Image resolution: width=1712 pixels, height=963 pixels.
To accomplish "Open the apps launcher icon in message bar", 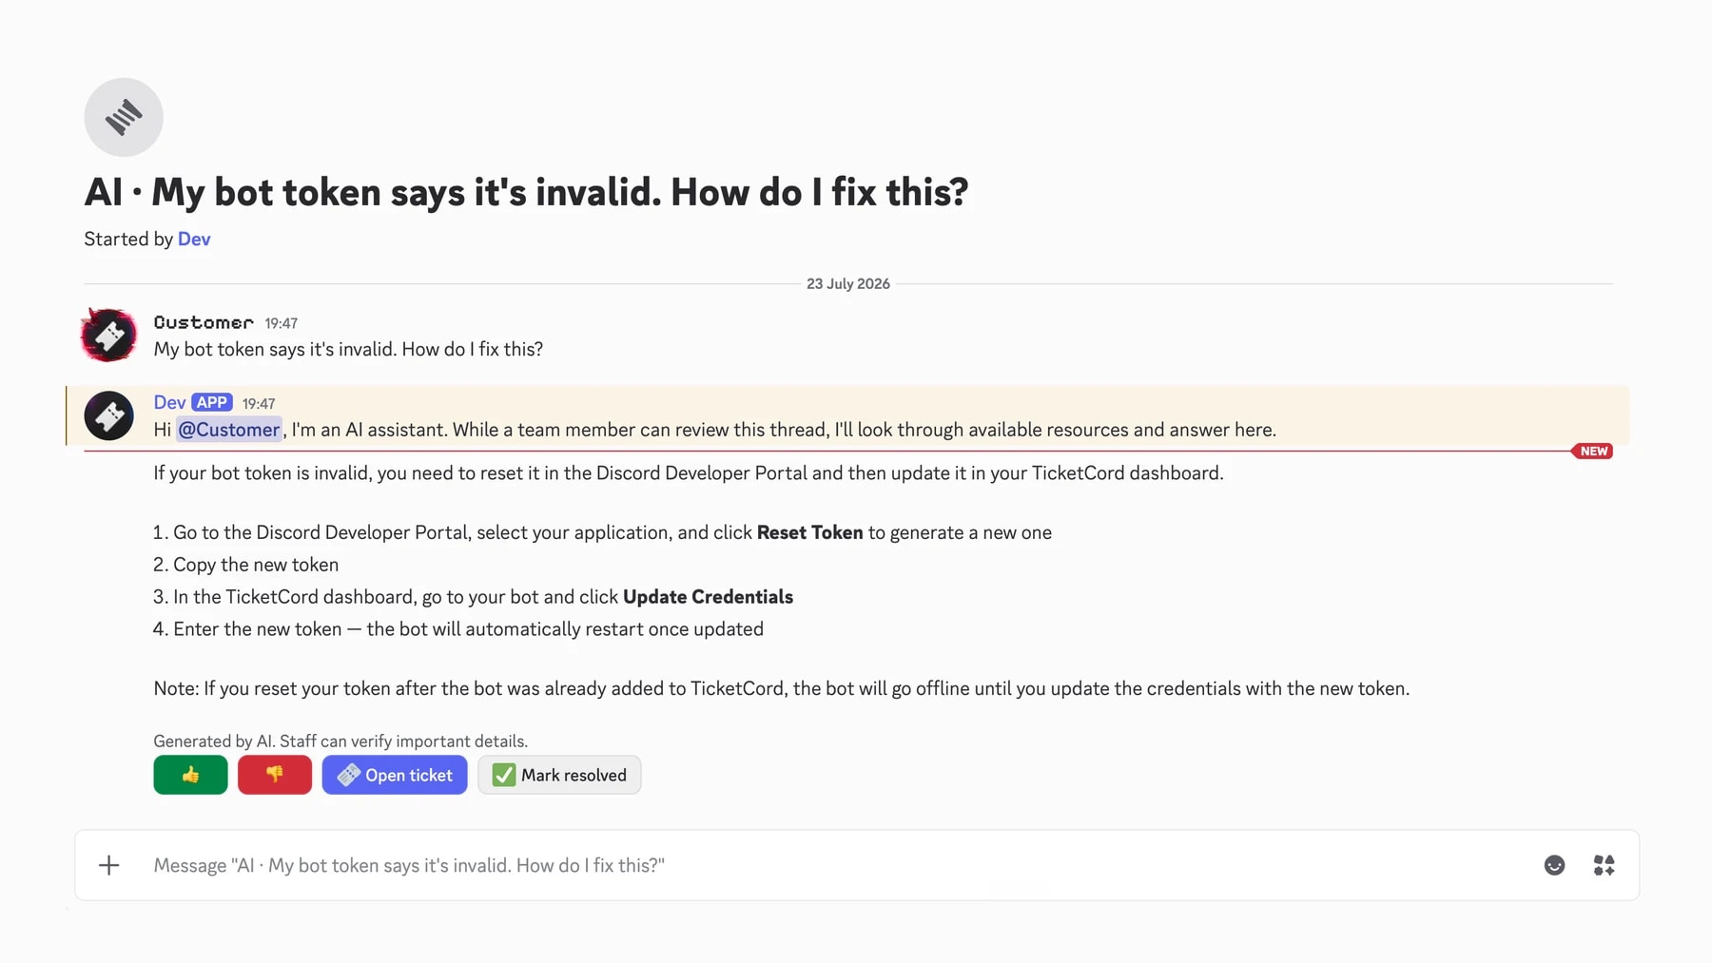I will (1604, 865).
